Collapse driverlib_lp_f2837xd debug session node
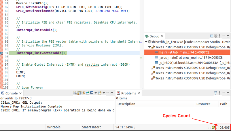Image resolution: width=231 pixels, height=131 pixels. pos(146,42)
